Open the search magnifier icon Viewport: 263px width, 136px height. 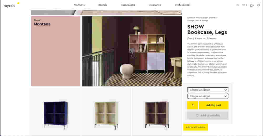[x=237, y=5]
